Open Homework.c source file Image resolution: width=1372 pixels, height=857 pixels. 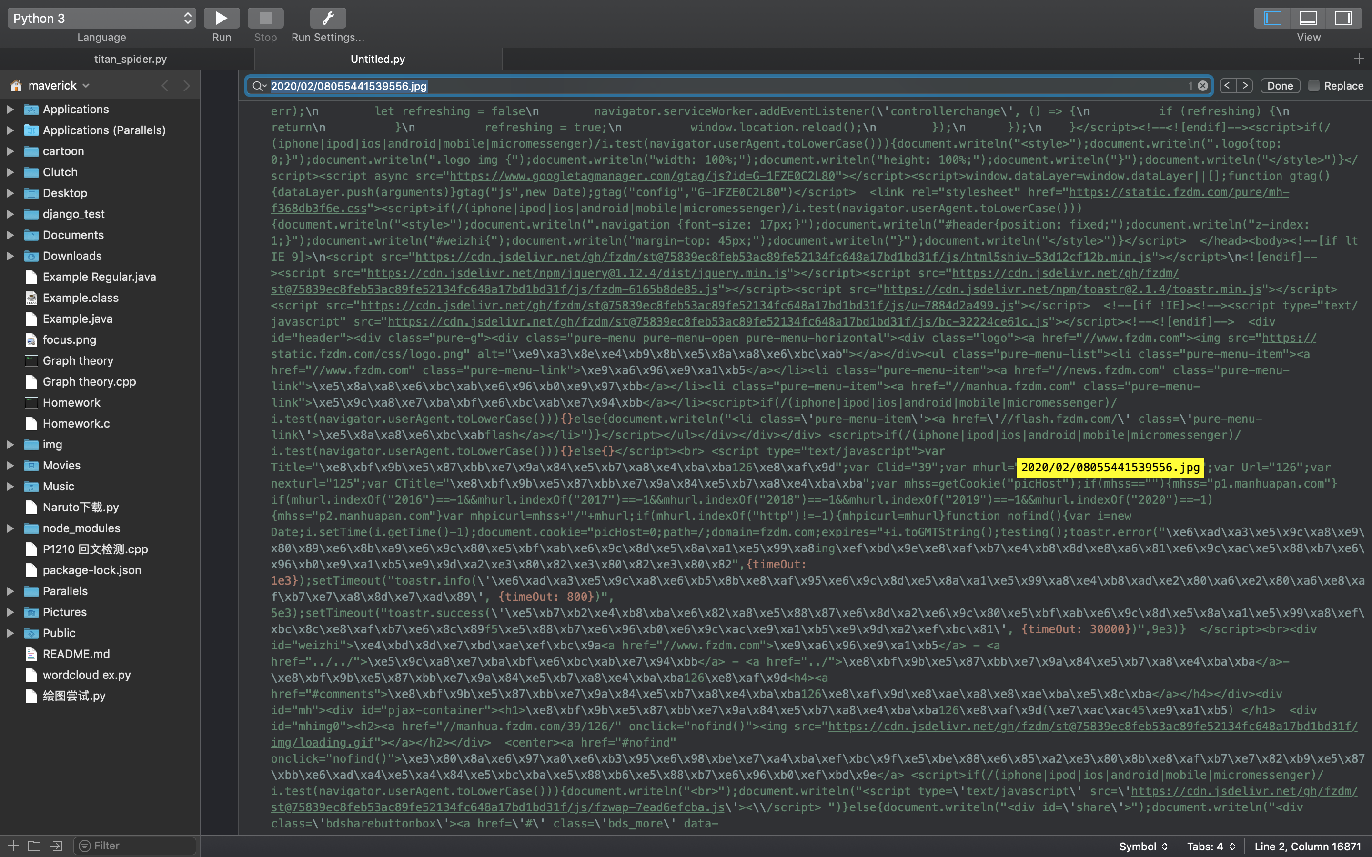[77, 424]
